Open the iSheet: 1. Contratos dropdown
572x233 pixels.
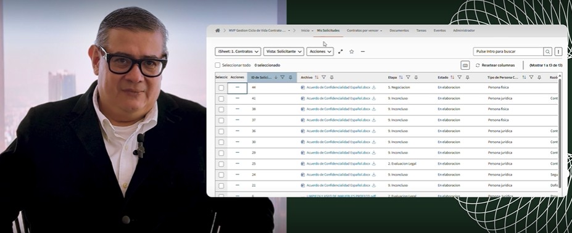click(x=238, y=52)
